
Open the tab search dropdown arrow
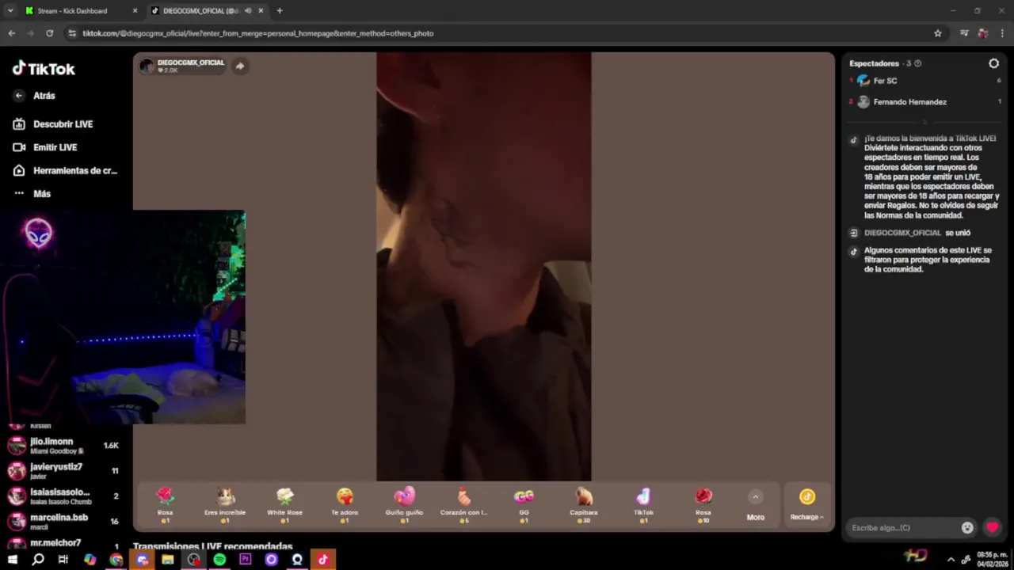point(10,11)
